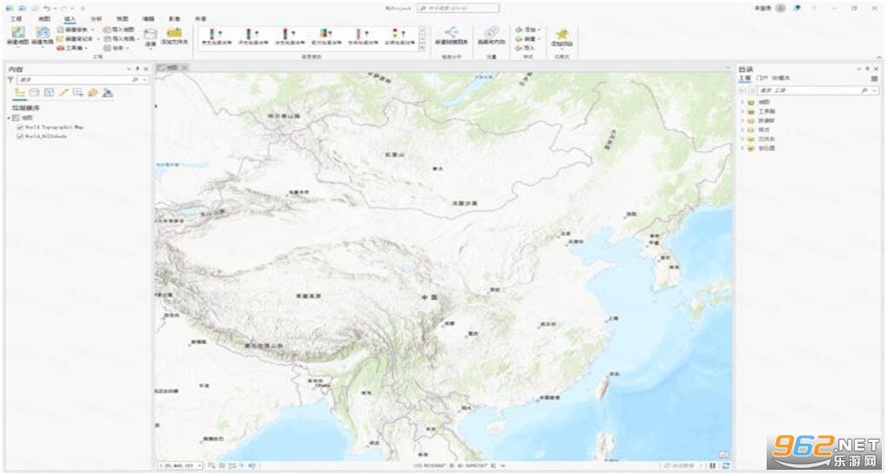Select List By Snapping icon
The image size is (887, 475).
tap(78, 93)
